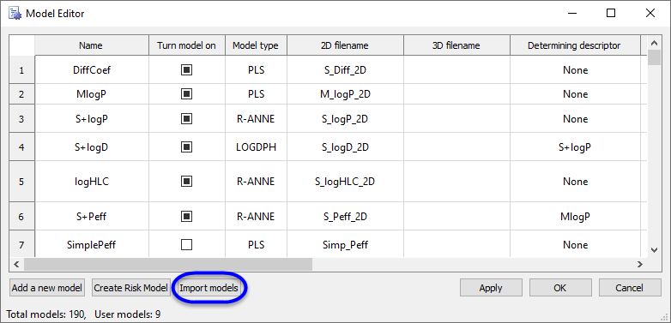Viewport: 671px width, 323px height.
Task: Uncheck the S+Peff model checkbox
Action: click(x=186, y=217)
